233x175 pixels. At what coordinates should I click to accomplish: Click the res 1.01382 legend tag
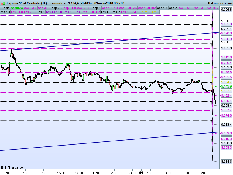(x=91, y=12)
